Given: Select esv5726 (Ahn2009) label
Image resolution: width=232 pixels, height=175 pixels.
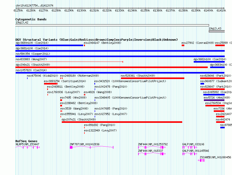Looking at the screenshot, I should pyautogui.click(x=217, y=98).
